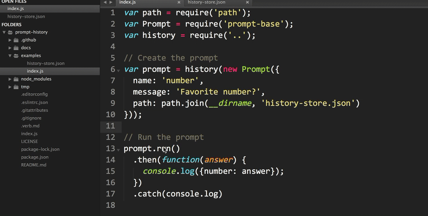428x216 pixels.
Task: Click the 'prompt-base' string on line 2
Action: (x=254, y=24)
